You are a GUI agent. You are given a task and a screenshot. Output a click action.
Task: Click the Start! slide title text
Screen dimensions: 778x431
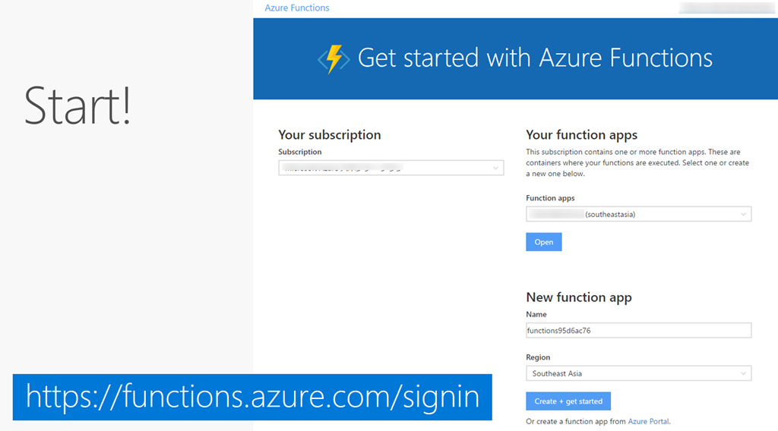click(x=77, y=105)
